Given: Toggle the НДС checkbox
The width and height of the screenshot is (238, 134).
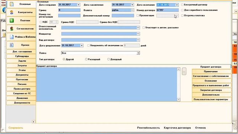Looking at the screenshot, I should click(41, 22).
